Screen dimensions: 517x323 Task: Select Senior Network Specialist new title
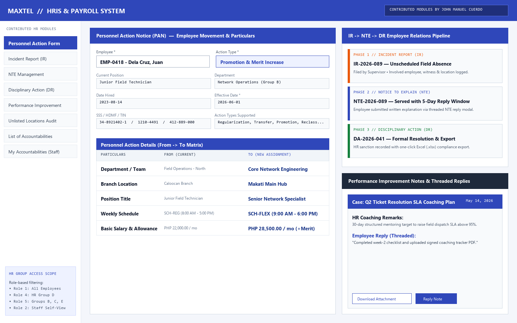(277, 199)
